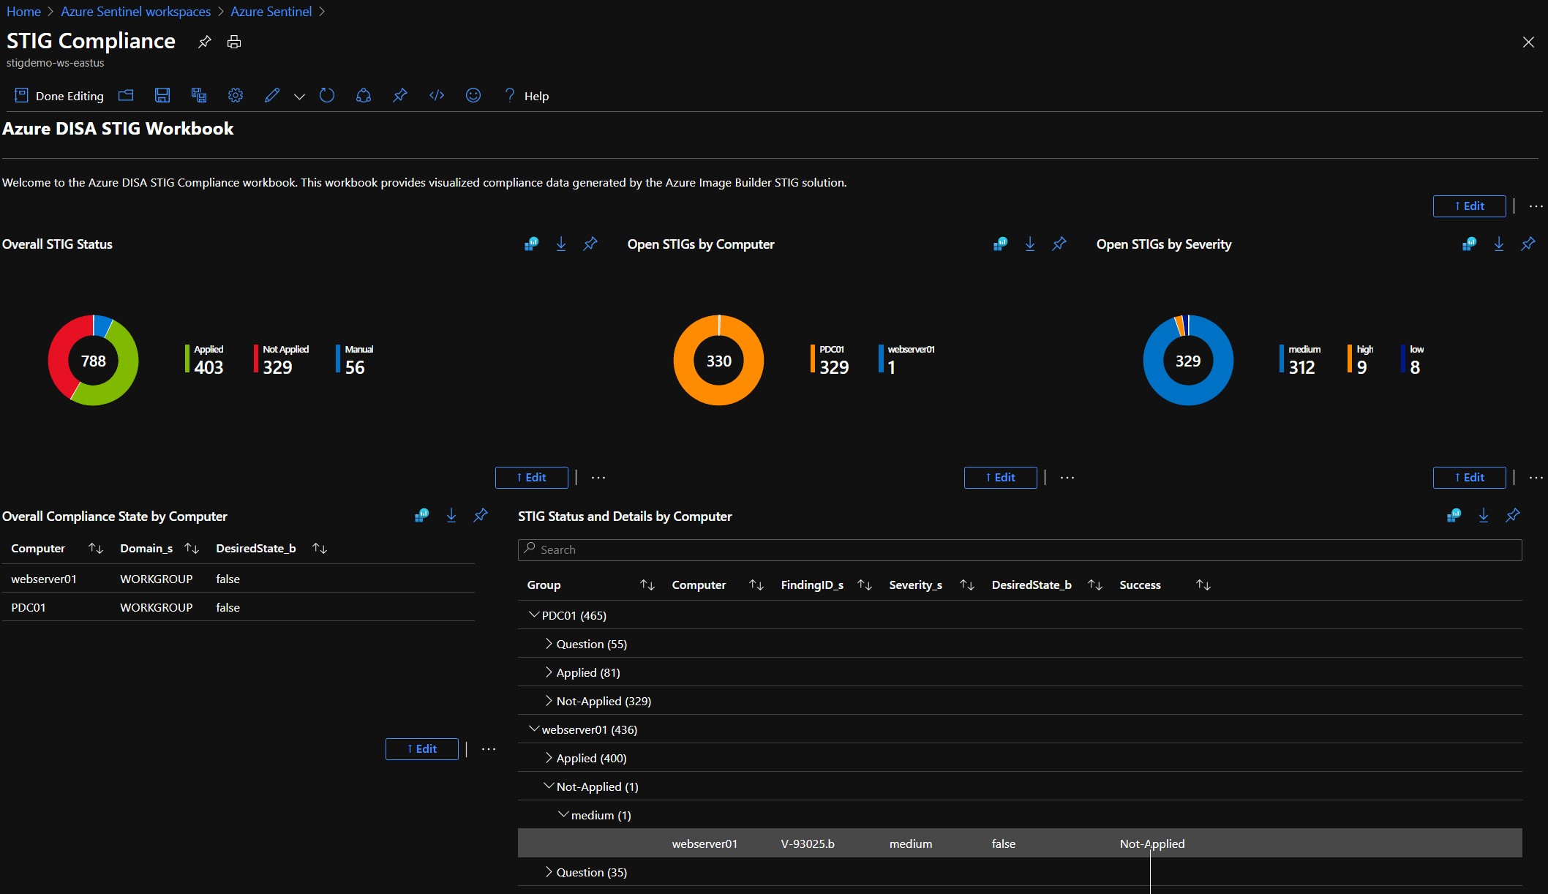The image size is (1548, 894).
Task: Download Open STIGs by Computer data
Action: click(x=1030, y=244)
